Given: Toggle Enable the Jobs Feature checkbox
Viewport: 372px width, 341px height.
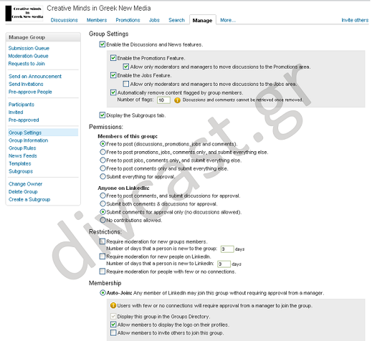Looking at the screenshot, I should pyautogui.click(x=113, y=75).
